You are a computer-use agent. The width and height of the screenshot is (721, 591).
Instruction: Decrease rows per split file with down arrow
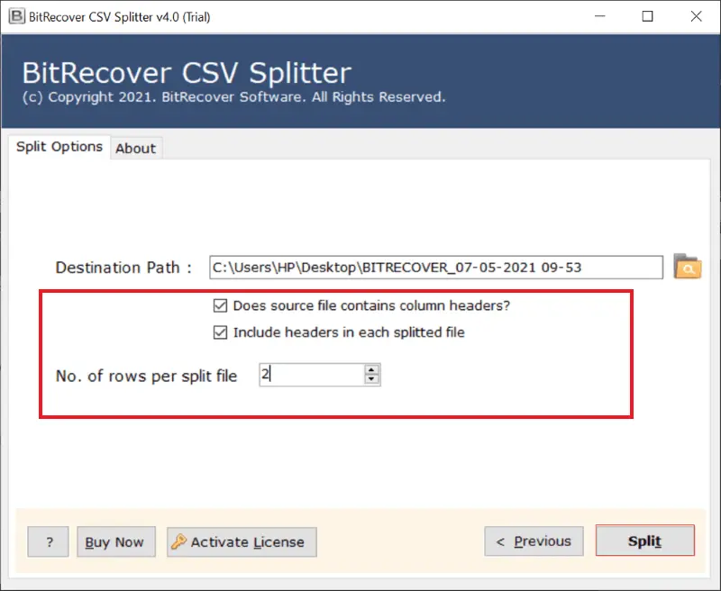pos(371,378)
